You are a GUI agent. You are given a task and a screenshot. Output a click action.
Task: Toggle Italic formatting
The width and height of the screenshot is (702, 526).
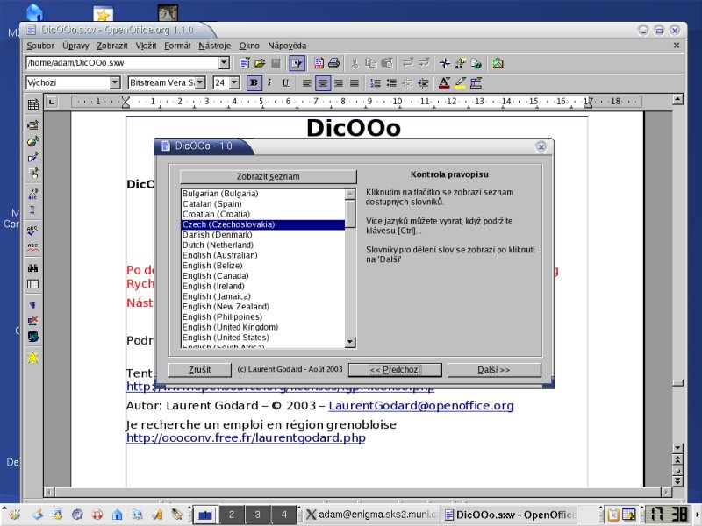pyautogui.click(x=269, y=82)
